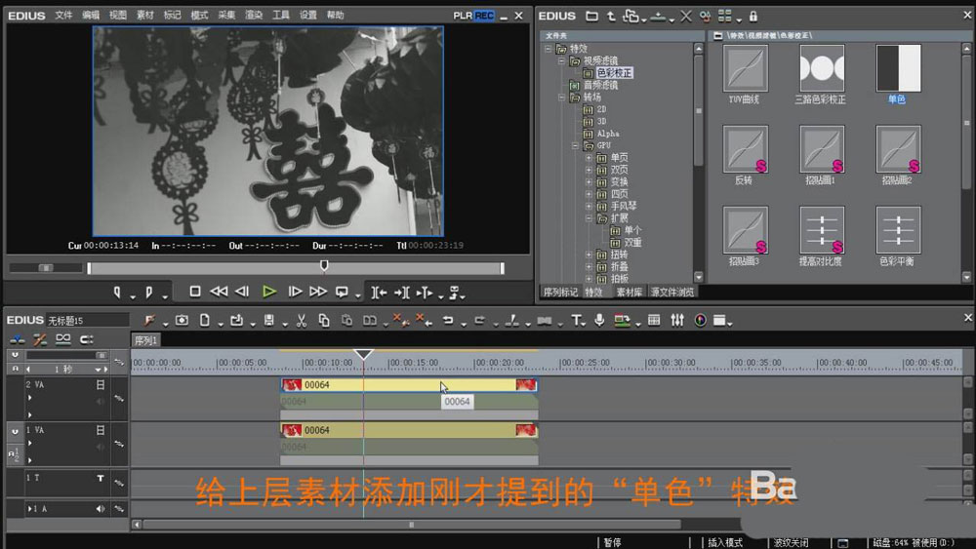The width and height of the screenshot is (976, 549).
Task: Click the Undo arrow icon
Action: 448,320
